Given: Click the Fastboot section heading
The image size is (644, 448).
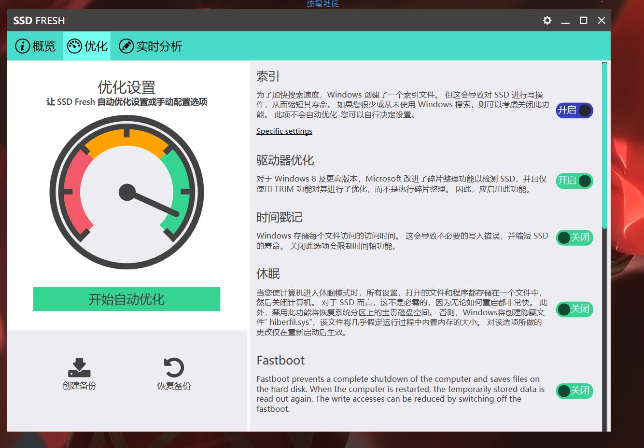Looking at the screenshot, I should [280, 361].
